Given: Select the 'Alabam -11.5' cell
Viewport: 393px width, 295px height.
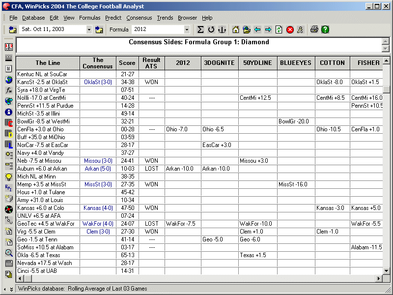Looking at the screenshot, I should pos(366,247).
